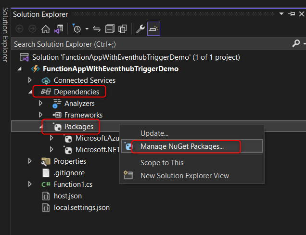Click the Search Solution Explorer field
The width and height of the screenshot is (306, 235).
(144, 44)
